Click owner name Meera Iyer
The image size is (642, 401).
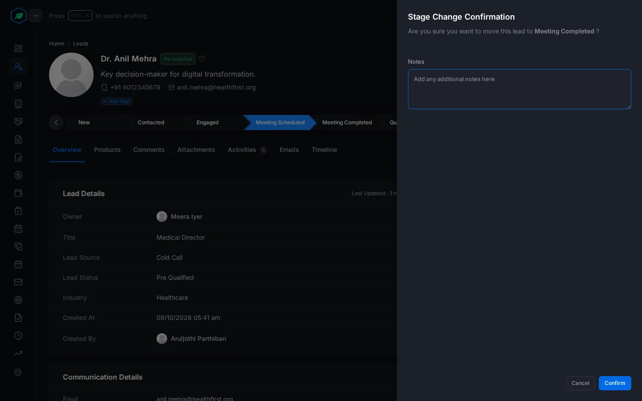pos(187,217)
